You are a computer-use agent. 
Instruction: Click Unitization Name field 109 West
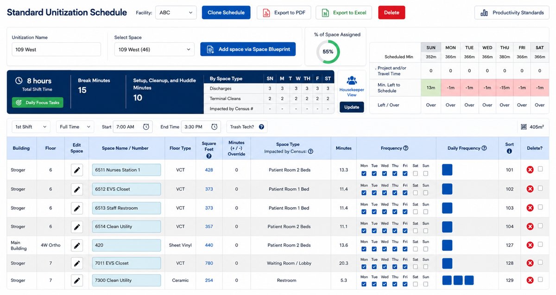[x=56, y=50]
